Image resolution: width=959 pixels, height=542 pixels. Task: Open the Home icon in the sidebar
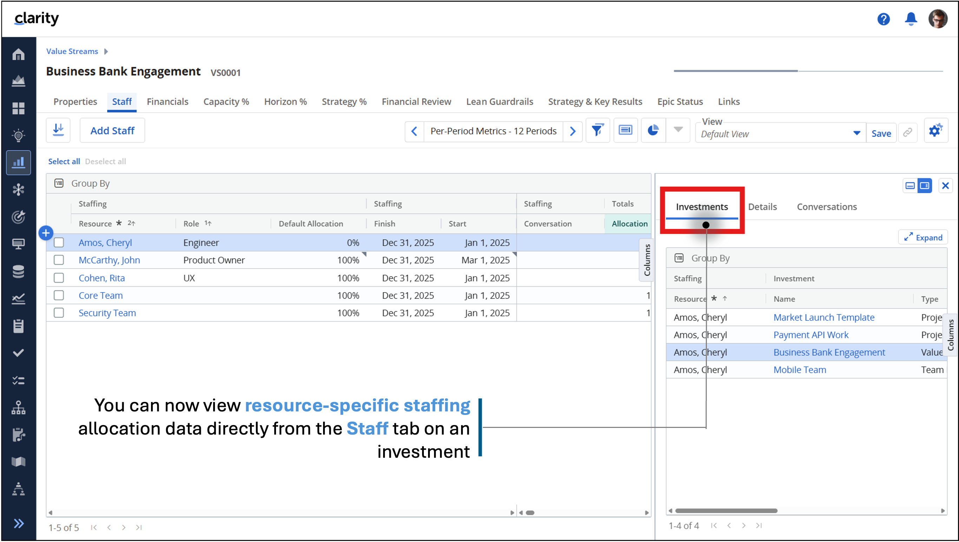18,54
